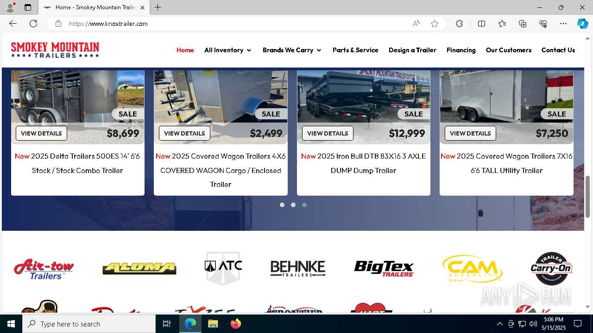Viewport: 593px width, 333px height.
Task: Open notification center icon
Action: click(x=578, y=324)
